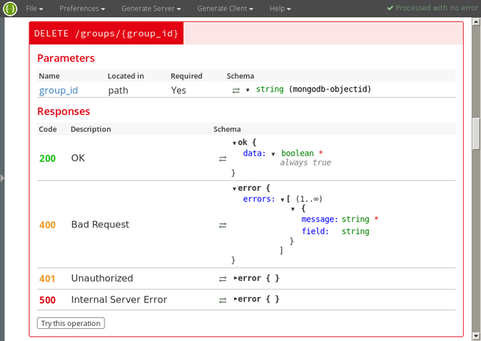This screenshot has height=341, width=481.
Task: Click the 200 response code
Action: (x=47, y=158)
